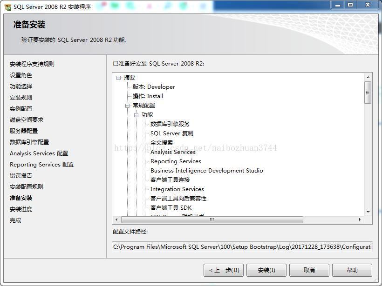Minimize the SQL Server setup window
Screen dimensions: 382x286
point(338,5)
